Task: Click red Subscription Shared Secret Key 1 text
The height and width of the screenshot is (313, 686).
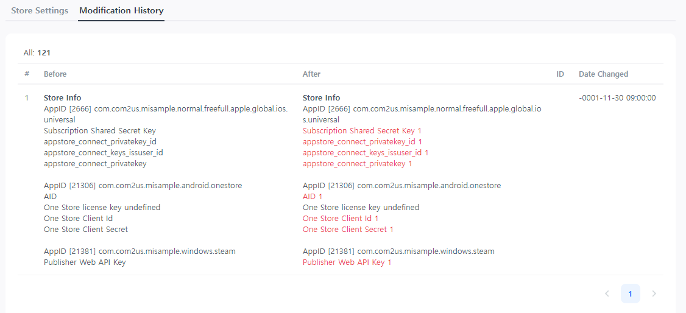Action: pyautogui.click(x=362, y=130)
